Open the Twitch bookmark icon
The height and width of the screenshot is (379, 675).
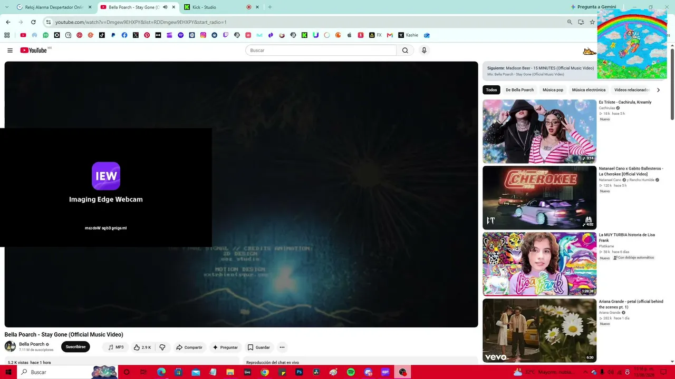pos(226,35)
